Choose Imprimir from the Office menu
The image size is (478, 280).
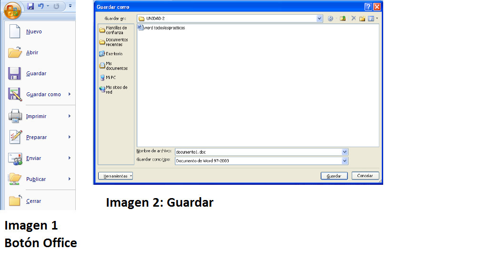[36, 116]
